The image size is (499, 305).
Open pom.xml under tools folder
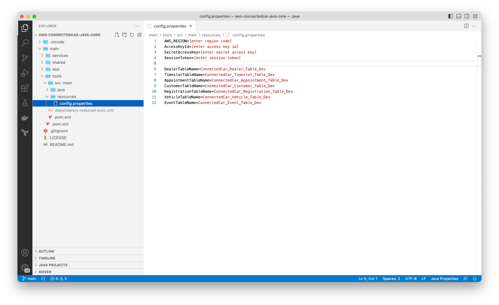pyautogui.click(x=88, y=117)
